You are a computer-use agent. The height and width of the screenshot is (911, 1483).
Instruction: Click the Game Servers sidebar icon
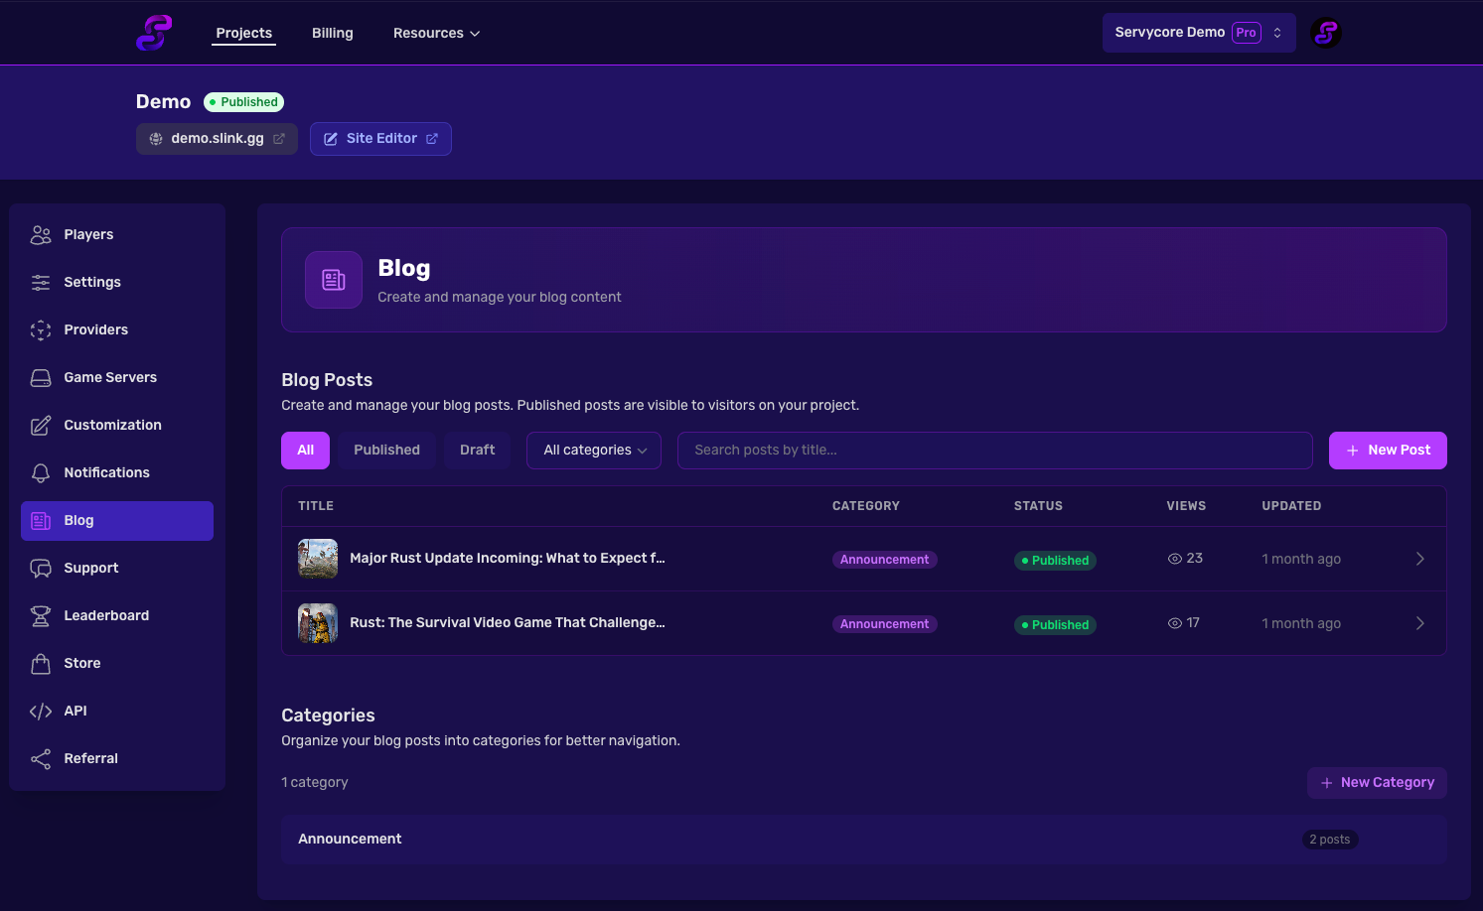click(x=41, y=378)
